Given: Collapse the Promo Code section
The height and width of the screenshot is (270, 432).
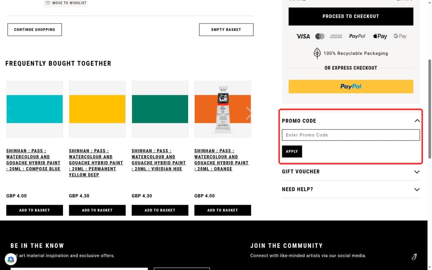Looking at the screenshot, I should (417, 121).
